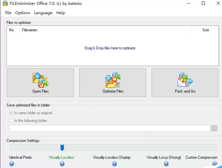Click help icon under Visually Lossy (Strong)
This screenshot has width=222, height=168.
[166, 164]
